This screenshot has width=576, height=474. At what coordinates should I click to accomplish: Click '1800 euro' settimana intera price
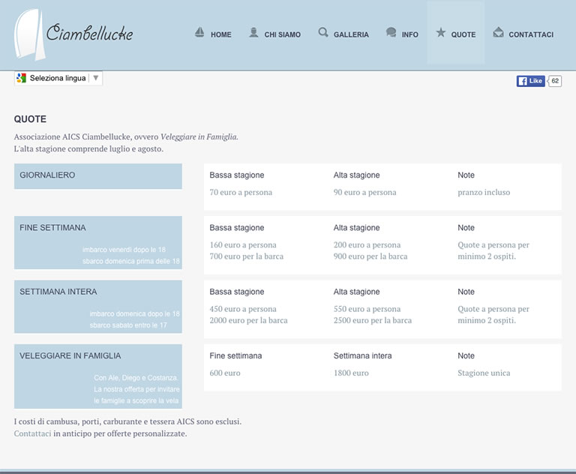click(x=351, y=373)
